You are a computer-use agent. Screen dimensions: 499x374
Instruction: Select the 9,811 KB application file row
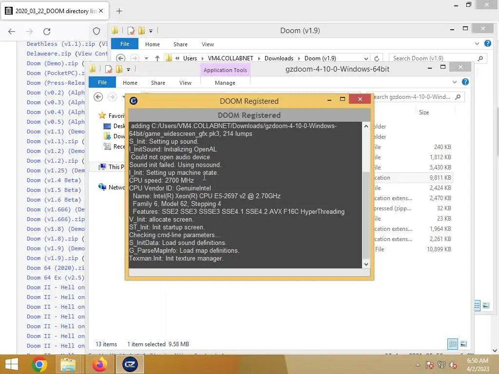[412, 178]
